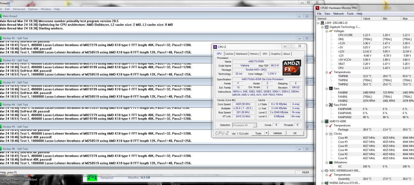Click the Fans icon in sensor tree
The width and height of the screenshot is (414, 185).
(331, 89)
